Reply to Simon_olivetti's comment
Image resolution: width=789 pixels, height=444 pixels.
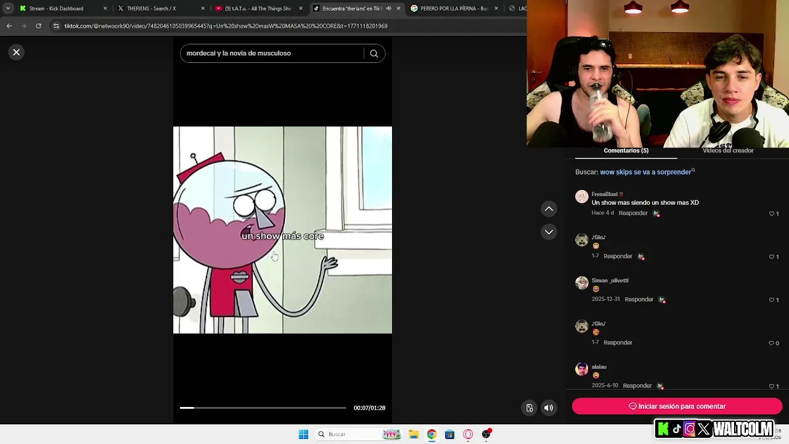tap(639, 300)
